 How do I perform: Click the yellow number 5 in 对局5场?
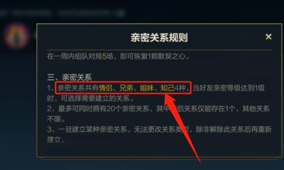(x=104, y=57)
